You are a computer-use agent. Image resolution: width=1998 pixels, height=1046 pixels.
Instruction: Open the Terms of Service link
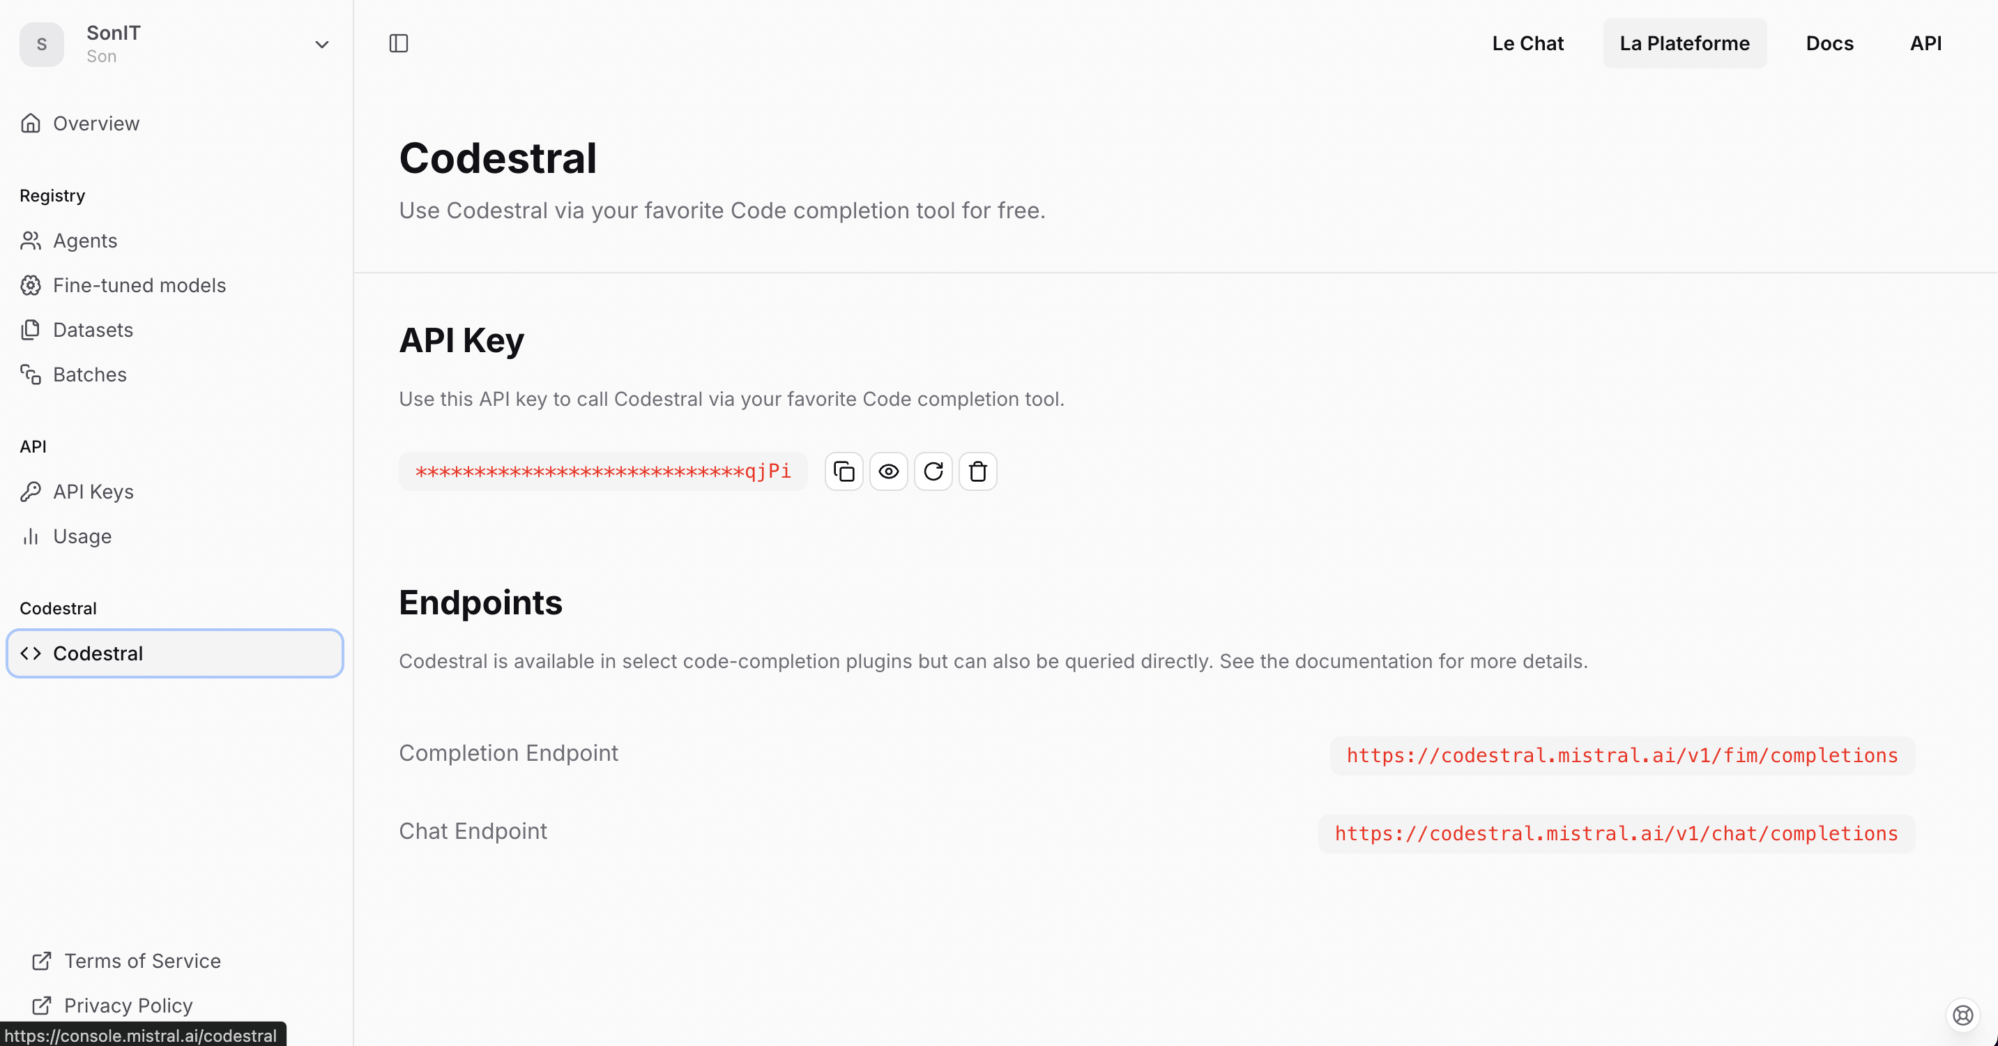point(142,961)
